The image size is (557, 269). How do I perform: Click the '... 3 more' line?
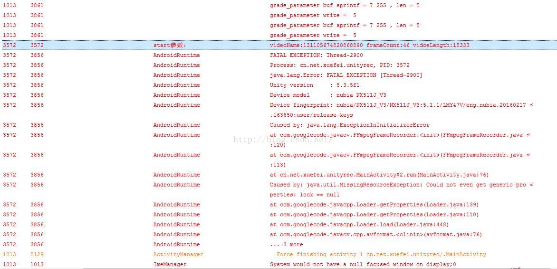pos(286,244)
